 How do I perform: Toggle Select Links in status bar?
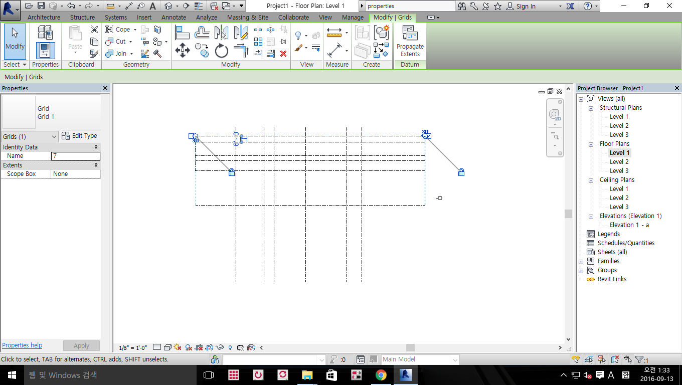click(x=576, y=359)
